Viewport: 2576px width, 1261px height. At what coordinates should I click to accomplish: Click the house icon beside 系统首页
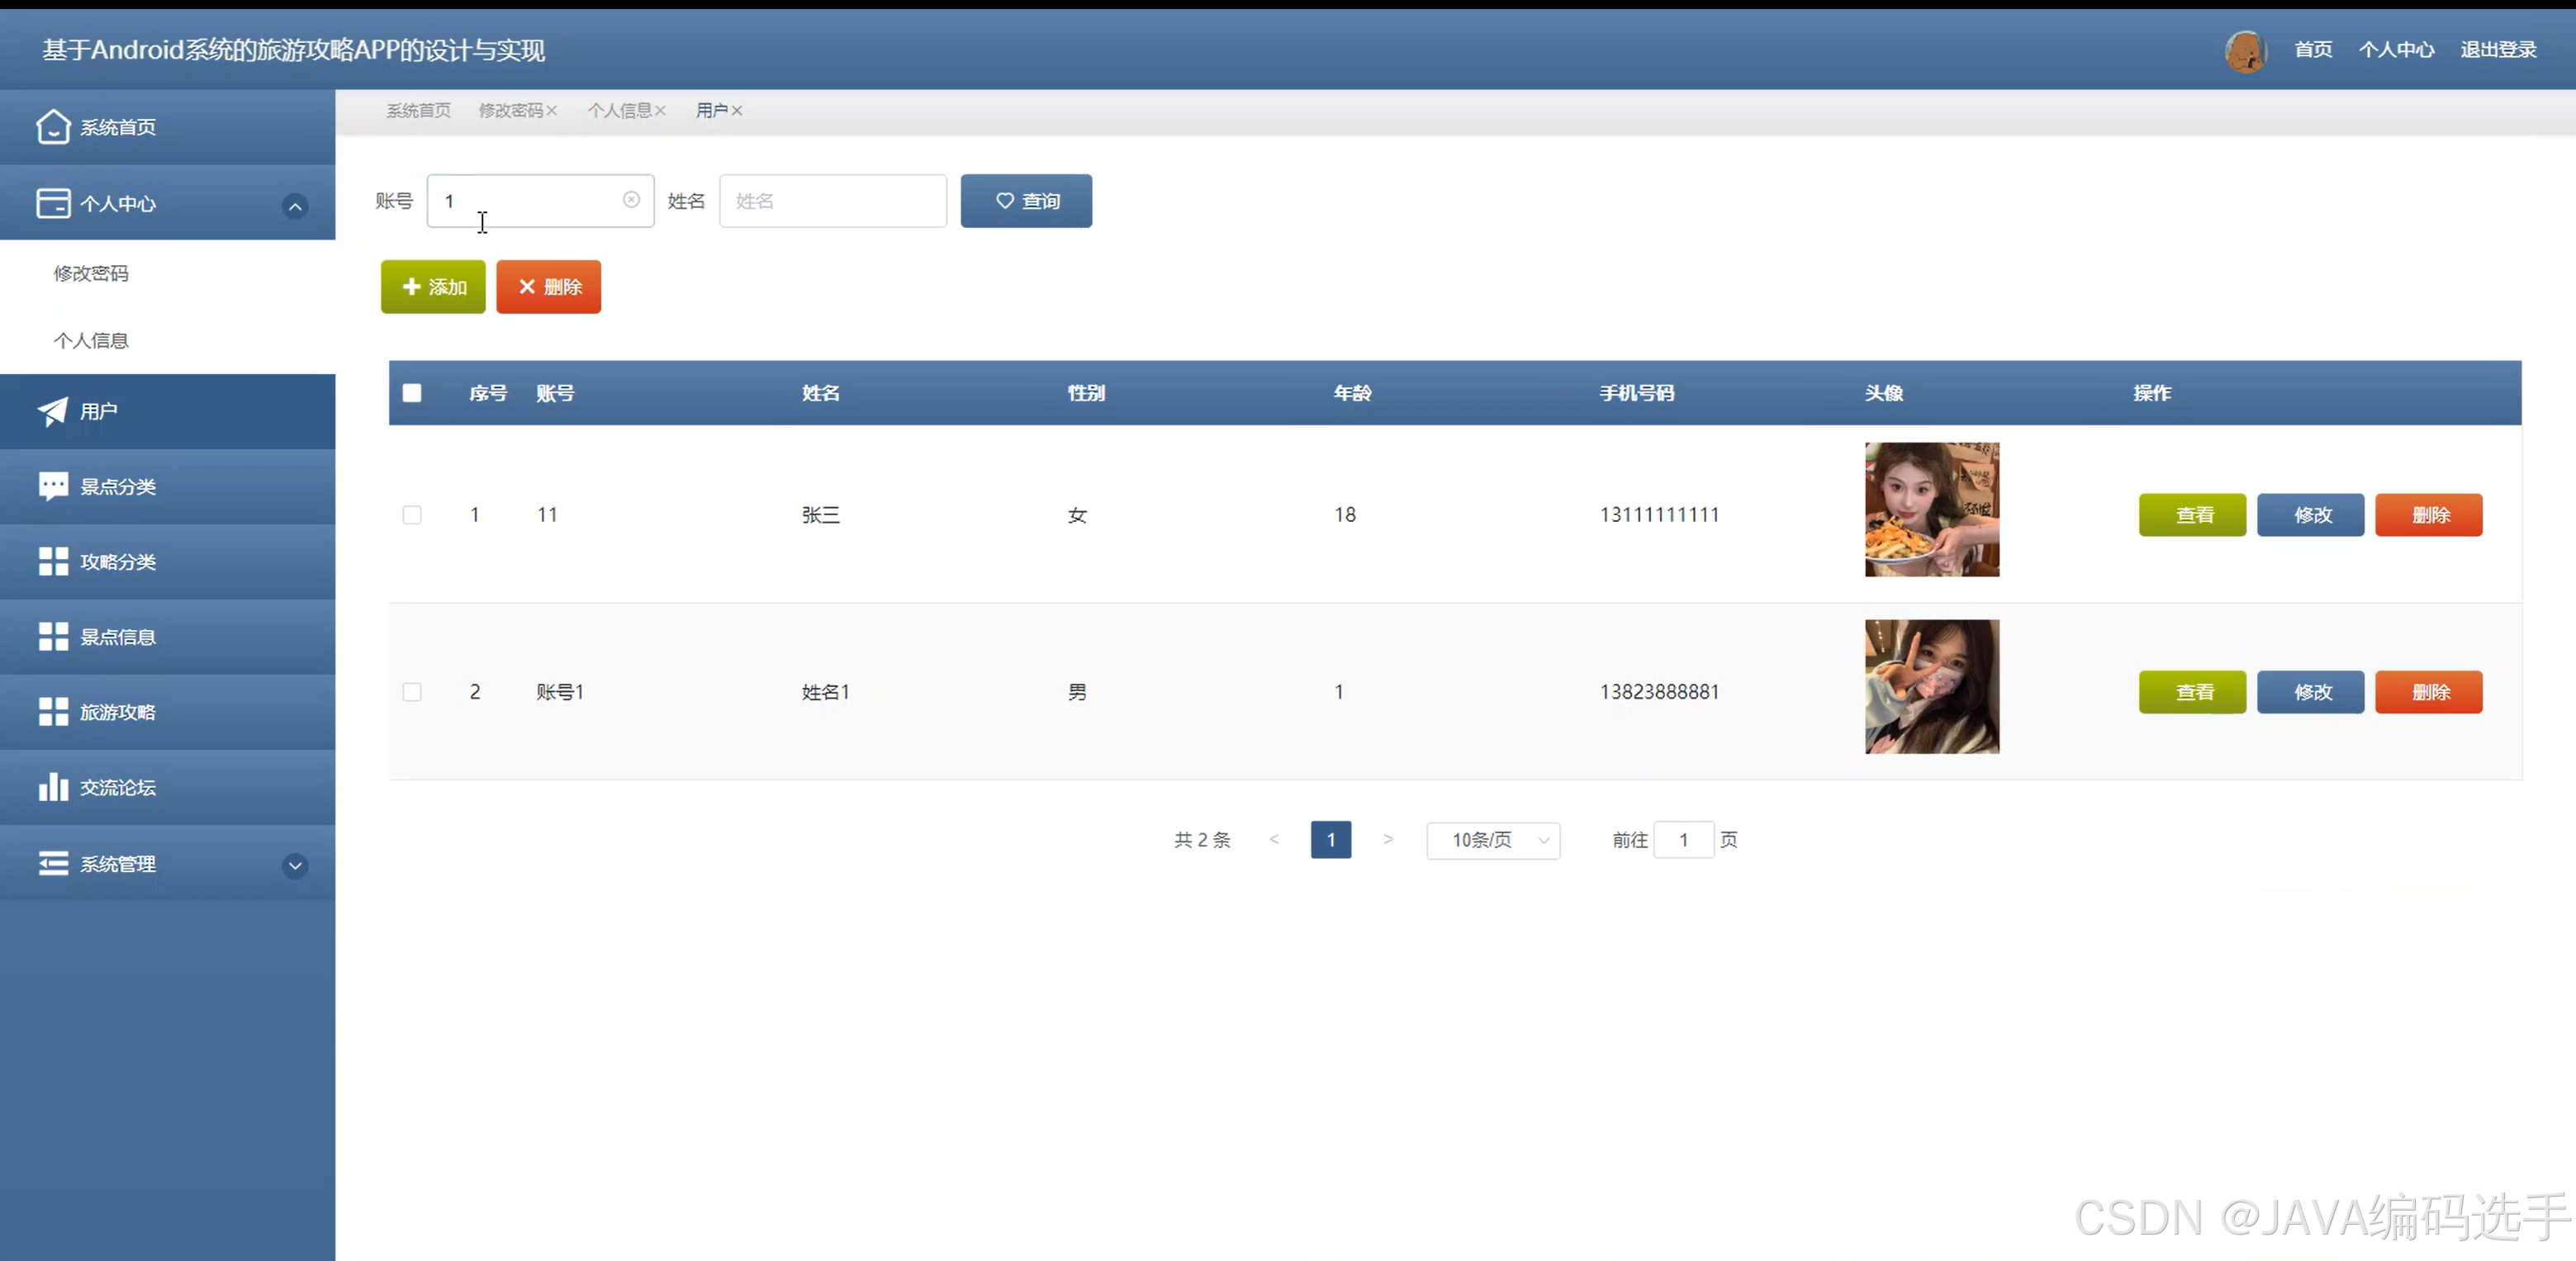pyautogui.click(x=53, y=127)
